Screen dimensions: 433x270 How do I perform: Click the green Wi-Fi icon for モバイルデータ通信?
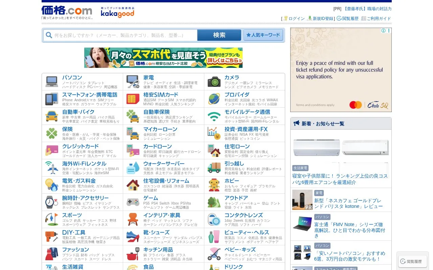tap(214, 116)
